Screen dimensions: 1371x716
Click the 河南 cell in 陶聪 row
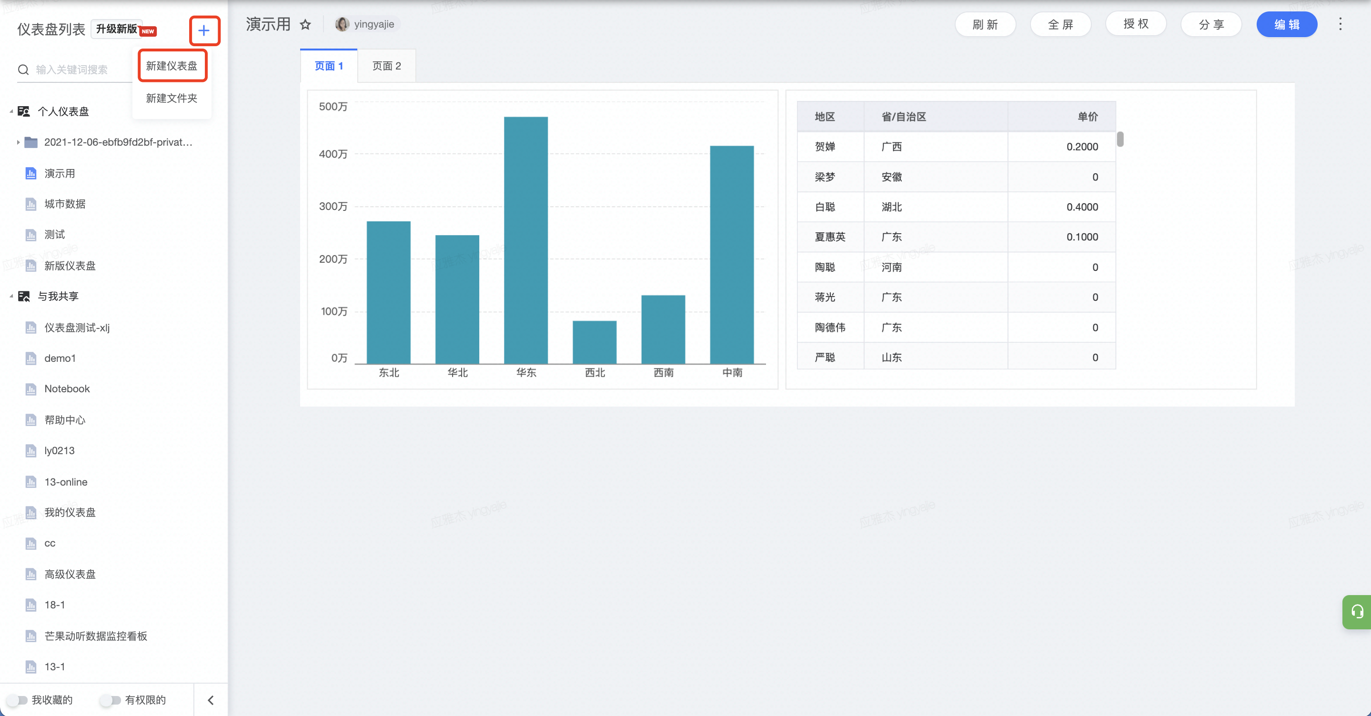click(936, 267)
